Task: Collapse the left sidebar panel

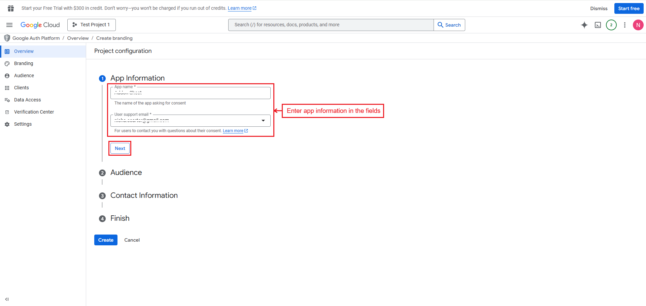Action: click(7, 299)
